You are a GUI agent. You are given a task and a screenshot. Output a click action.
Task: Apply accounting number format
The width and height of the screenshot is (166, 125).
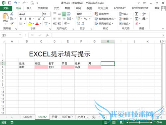point(78,19)
